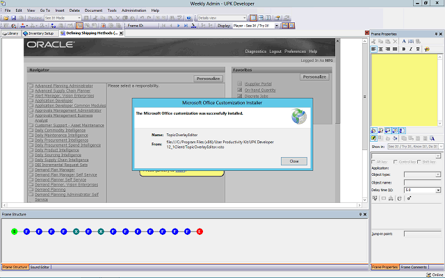Click the Jump-in point input field
Screen dimensions: 445x278
(x=422, y=234)
